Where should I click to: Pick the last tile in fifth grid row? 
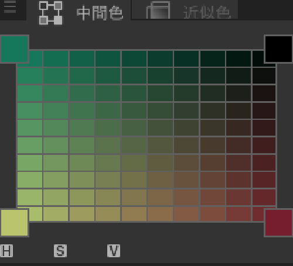coord(264,128)
